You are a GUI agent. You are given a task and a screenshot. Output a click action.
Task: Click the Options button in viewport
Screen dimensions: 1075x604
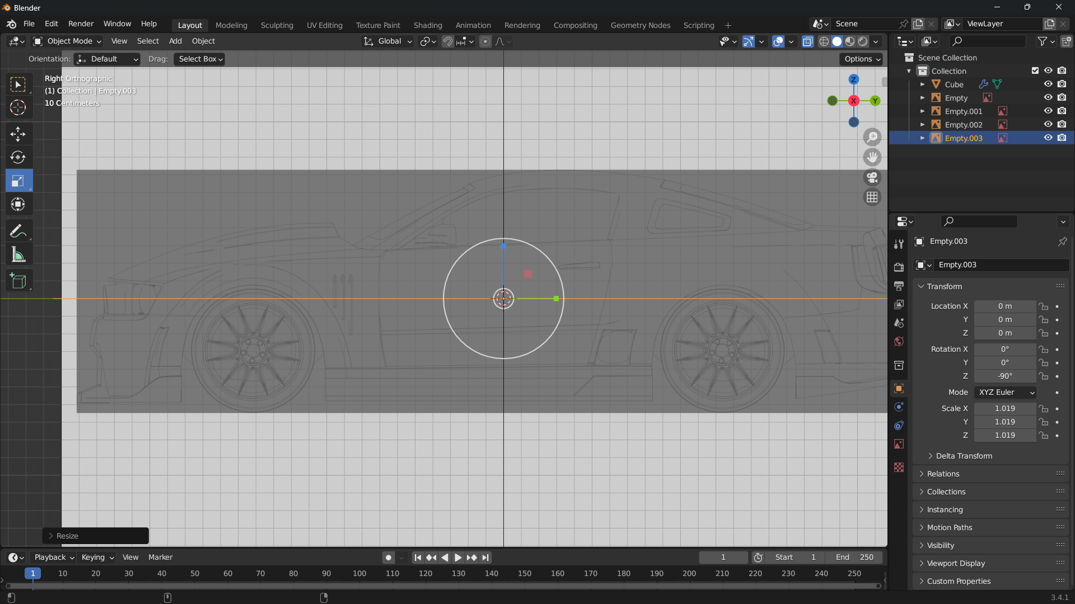coord(862,59)
